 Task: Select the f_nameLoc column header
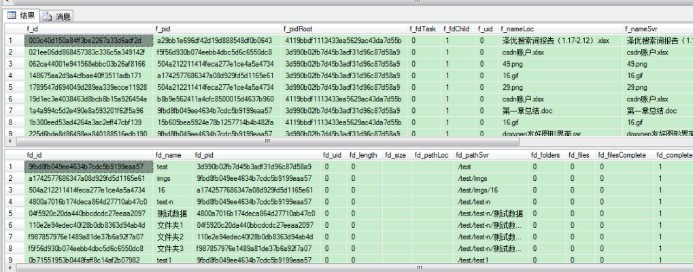pos(560,29)
